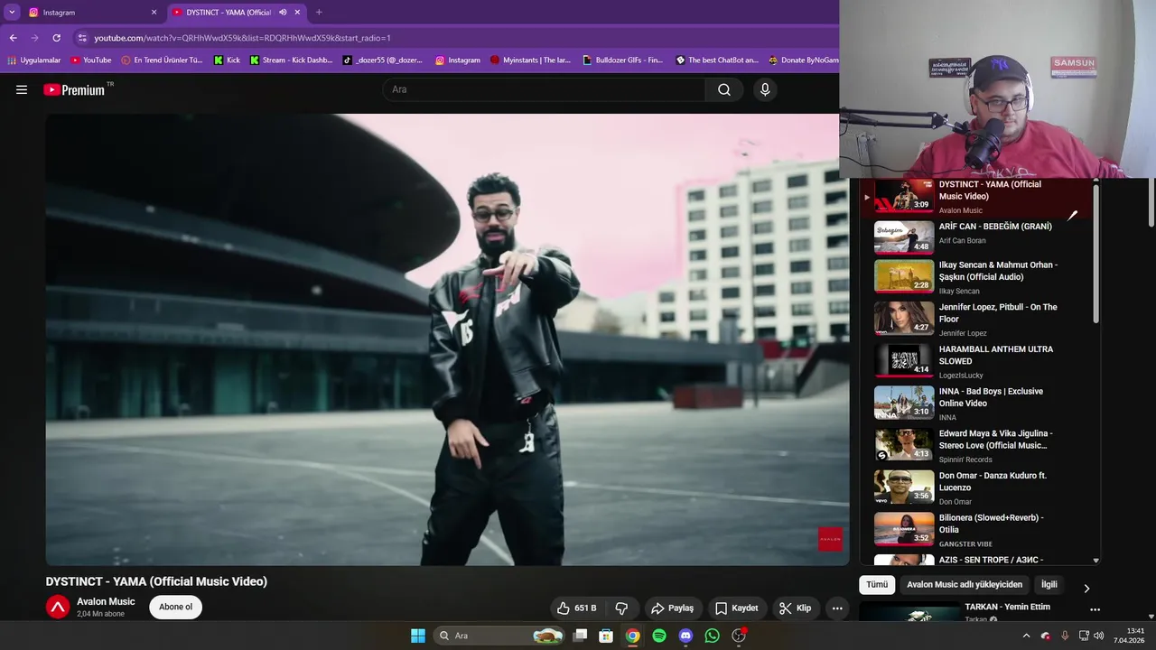Viewport: 1156px width, 650px height.
Task: Close the Instagram tab
Action: pyautogui.click(x=154, y=13)
